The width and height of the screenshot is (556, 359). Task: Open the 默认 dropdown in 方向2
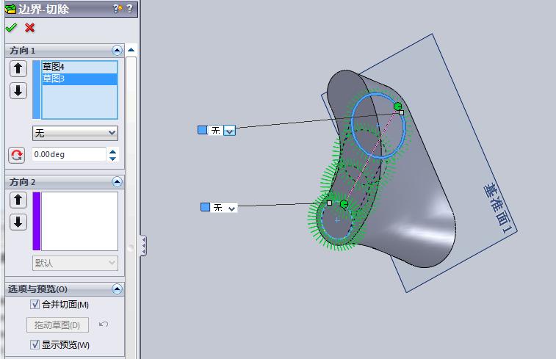75,263
